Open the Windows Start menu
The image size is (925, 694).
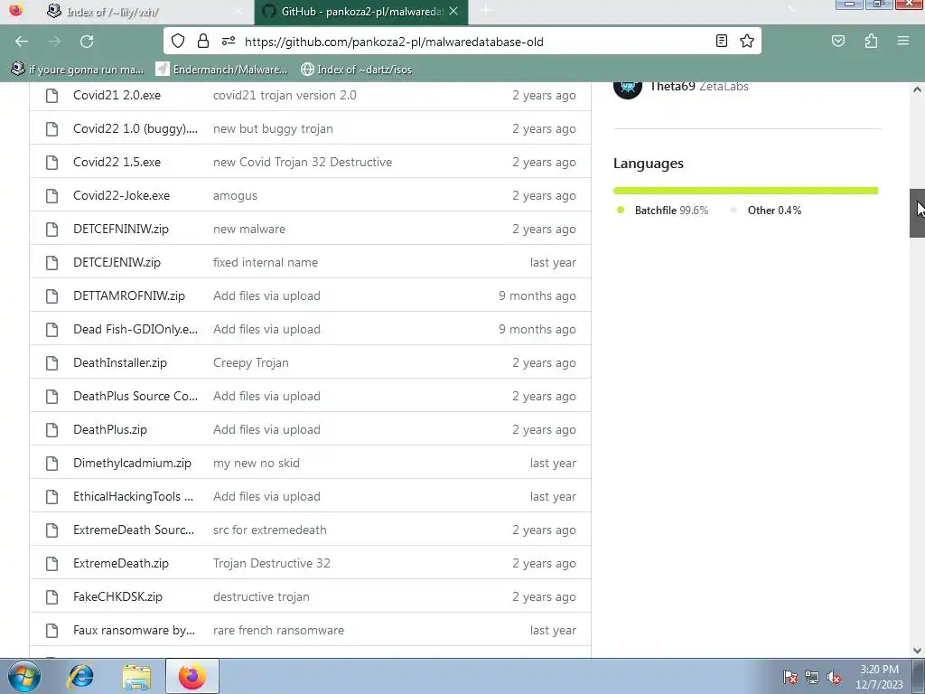pos(23,676)
